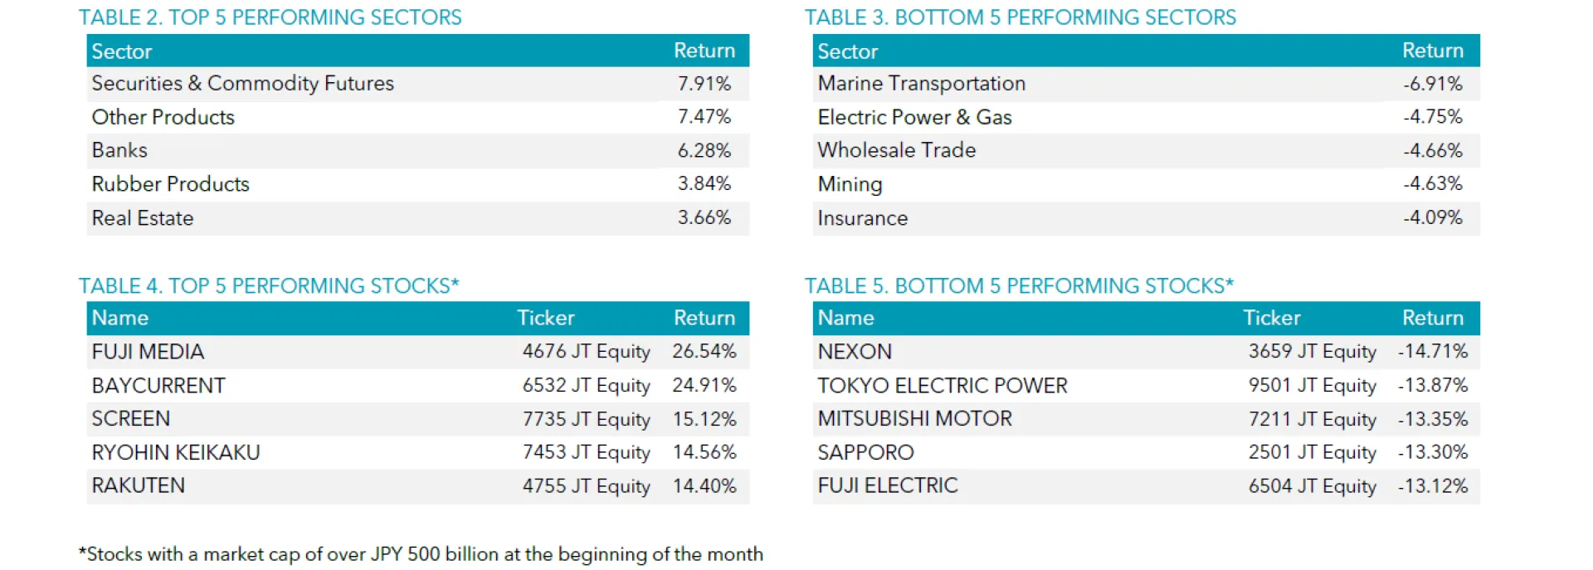
Task: Select the Real Estate sector cell
Action: click(x=143, y=218)
